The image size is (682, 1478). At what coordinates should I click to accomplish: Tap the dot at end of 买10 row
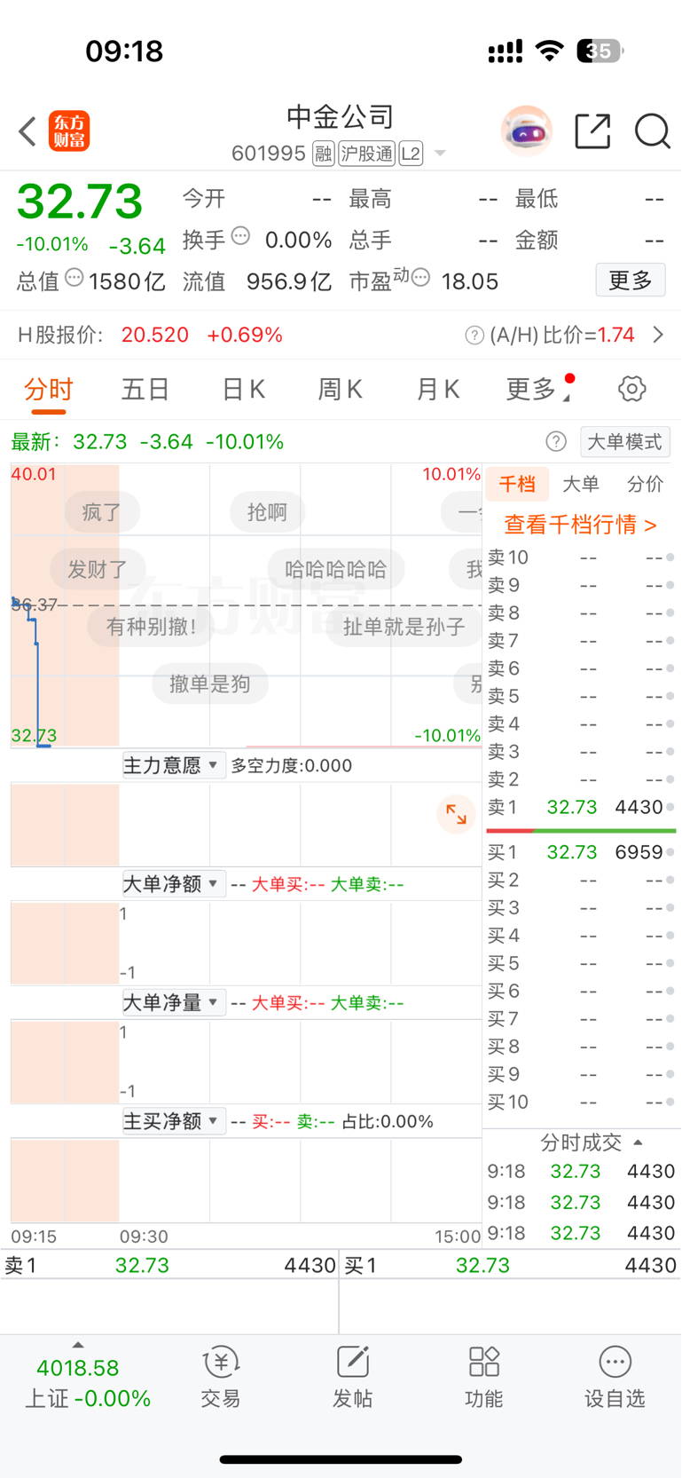(x=670, y=1103)
